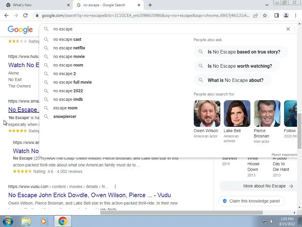The width and height of the screenshot is (302, 227).
Task: Open Owen Wilson thumbnail
Action: (207, 113)
